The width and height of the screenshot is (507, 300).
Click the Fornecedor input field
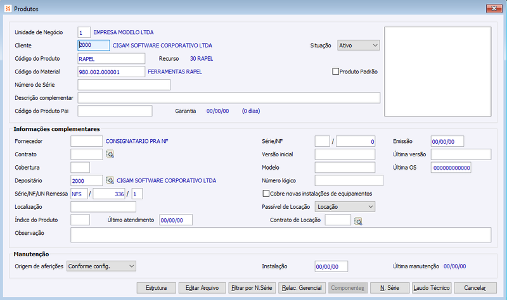(87, 141)
